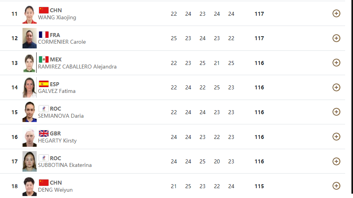Expand SUBBOTINA Ekaterina's plus icon
Viewport: 353px width, 198px height.
point(336,161)
